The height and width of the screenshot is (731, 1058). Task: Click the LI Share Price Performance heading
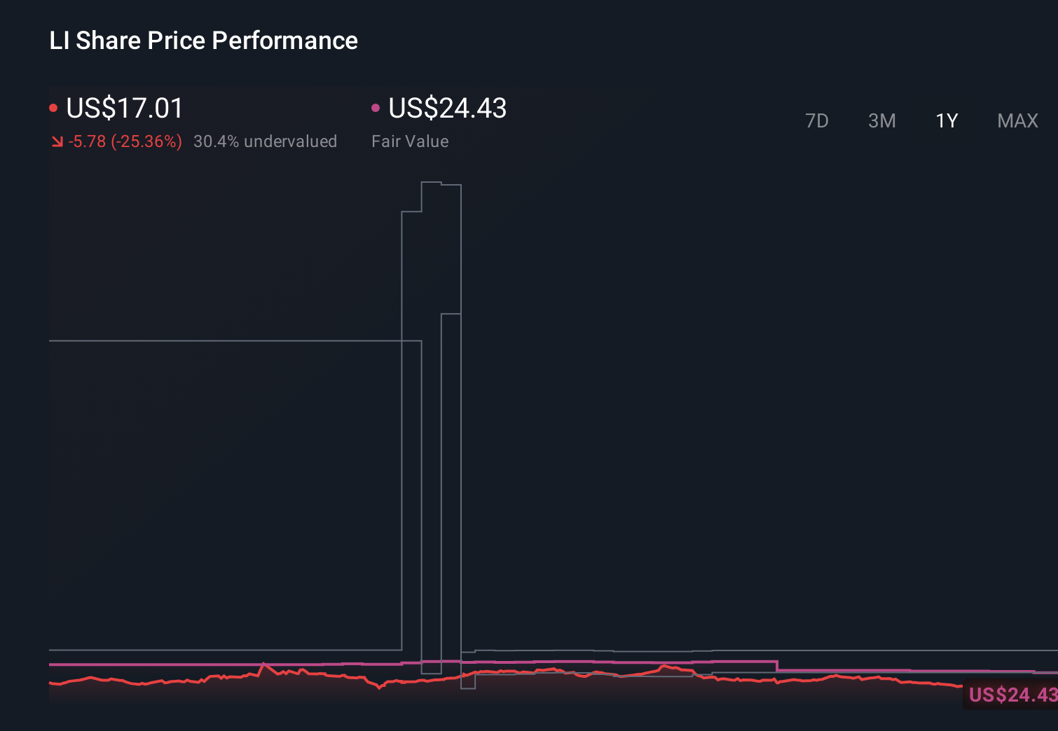click(204, 41)
